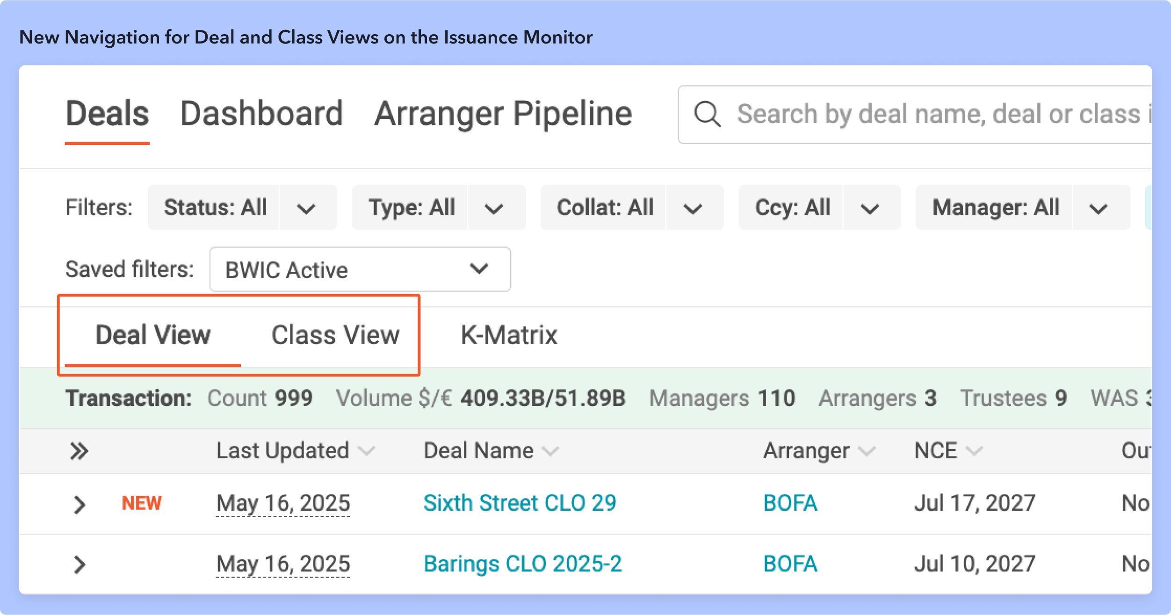
Task: Click the search magnifier icon
Action: pyautogui.click(x=707, y=114)
